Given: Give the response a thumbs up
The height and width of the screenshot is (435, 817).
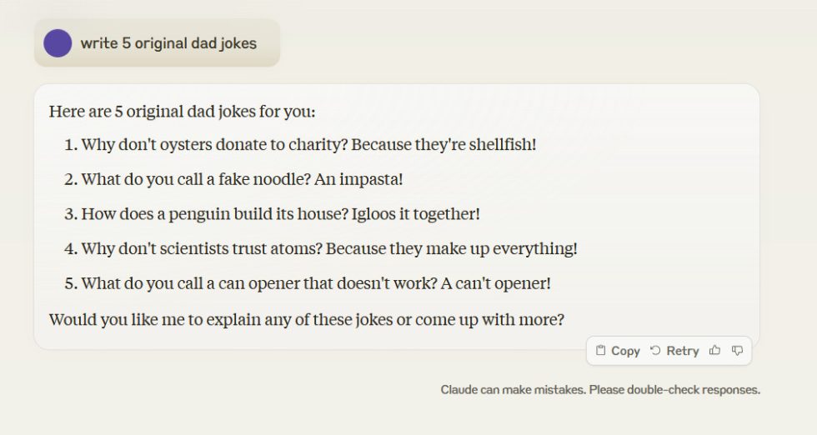Looking at the screenshot, I should pyautogui.click(x=714, y=351).
